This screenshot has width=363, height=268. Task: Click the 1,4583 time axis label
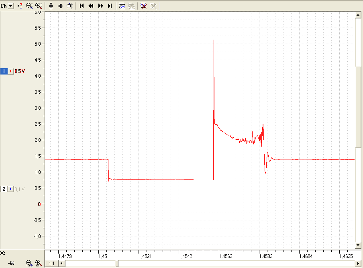pyautogui.click(x=266, y=256)
